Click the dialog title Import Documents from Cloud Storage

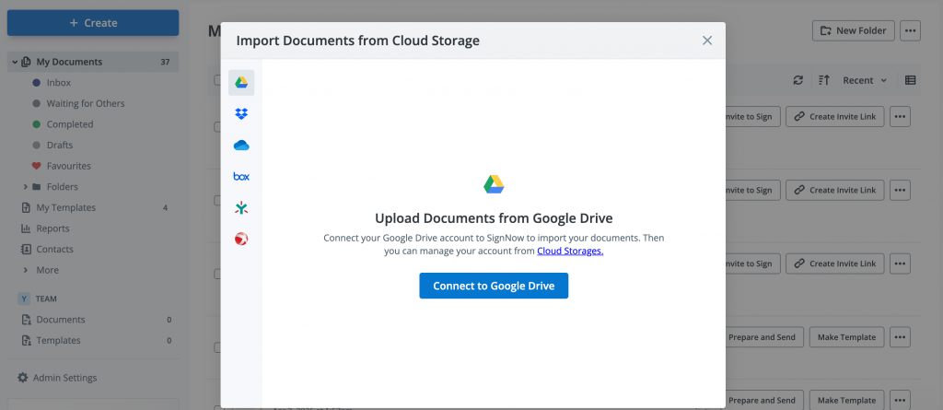[x=358, y=41]
